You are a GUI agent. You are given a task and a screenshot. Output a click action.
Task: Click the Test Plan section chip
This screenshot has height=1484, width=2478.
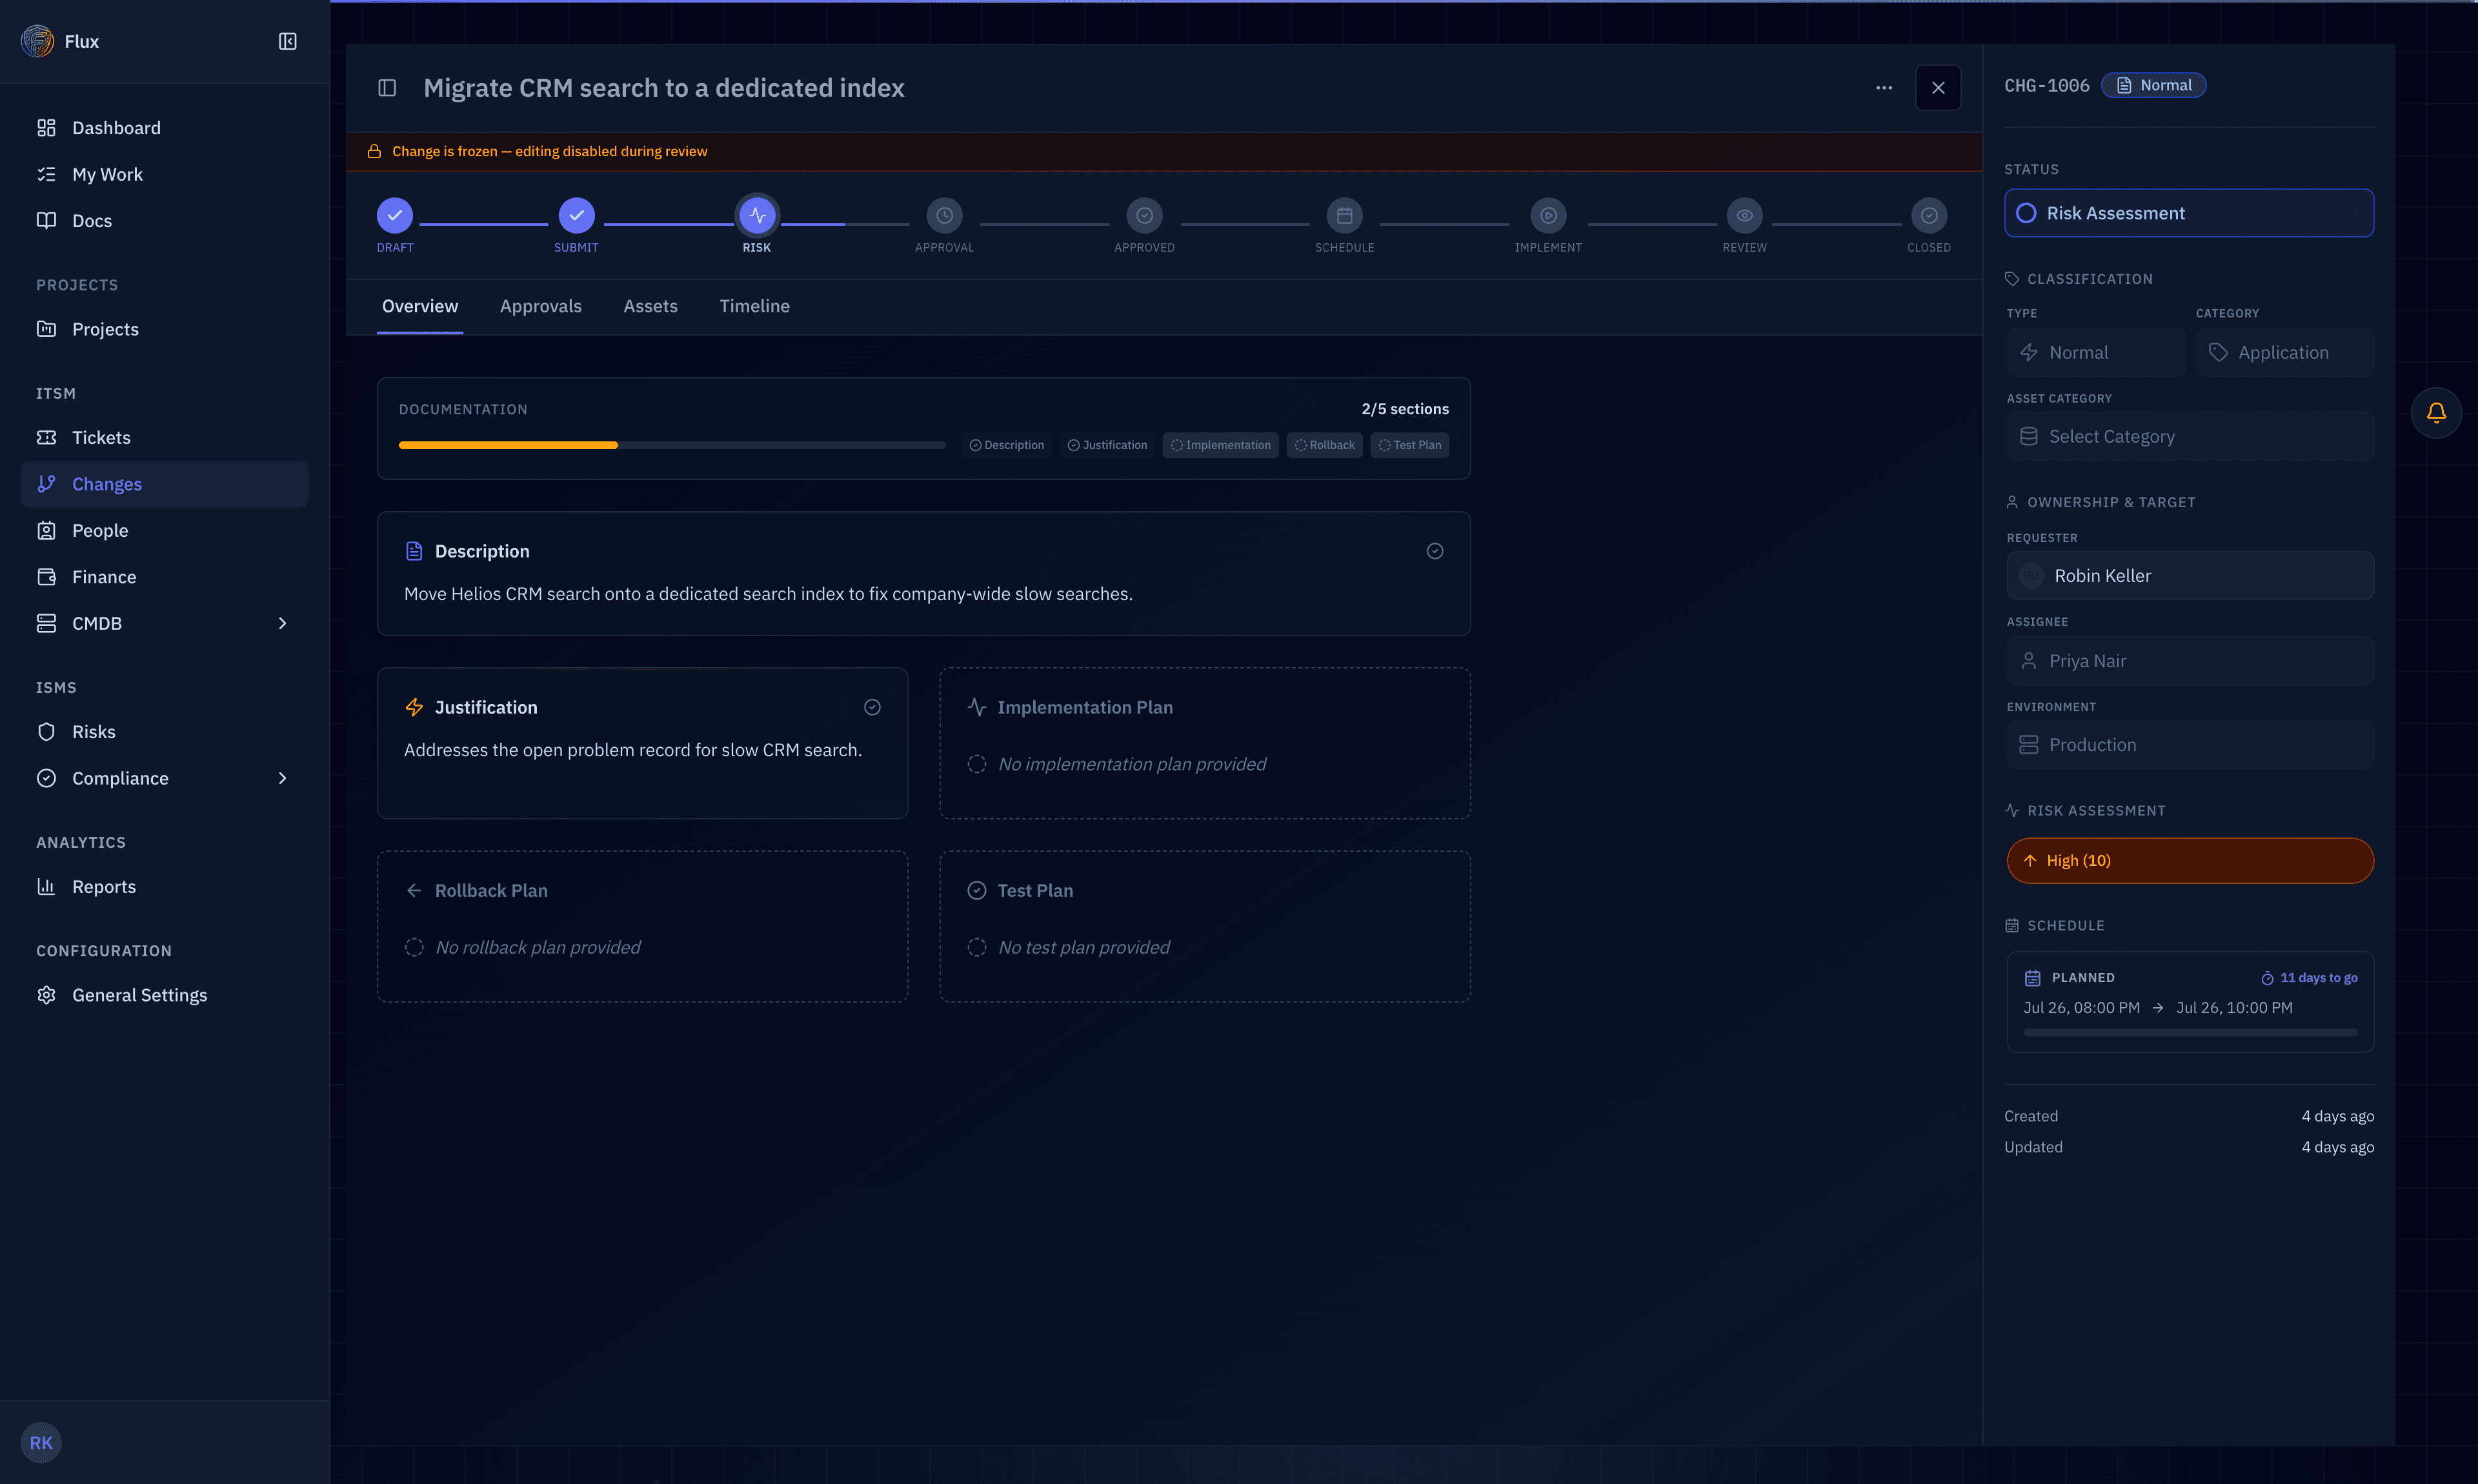(1410, 445)
